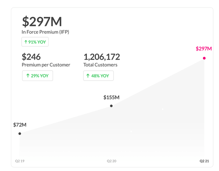Click the 1,206,172 Total Customers figure

[102, 57]
